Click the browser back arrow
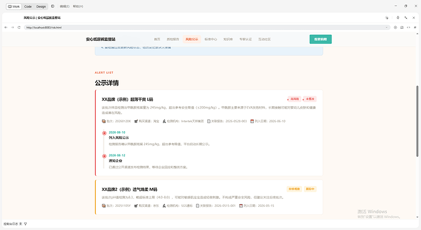This screenshot has width=421, height=230. 6,27
